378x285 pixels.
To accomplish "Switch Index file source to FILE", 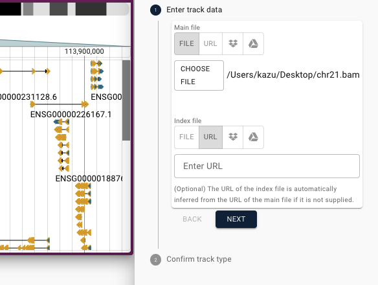I will [186, 137].
